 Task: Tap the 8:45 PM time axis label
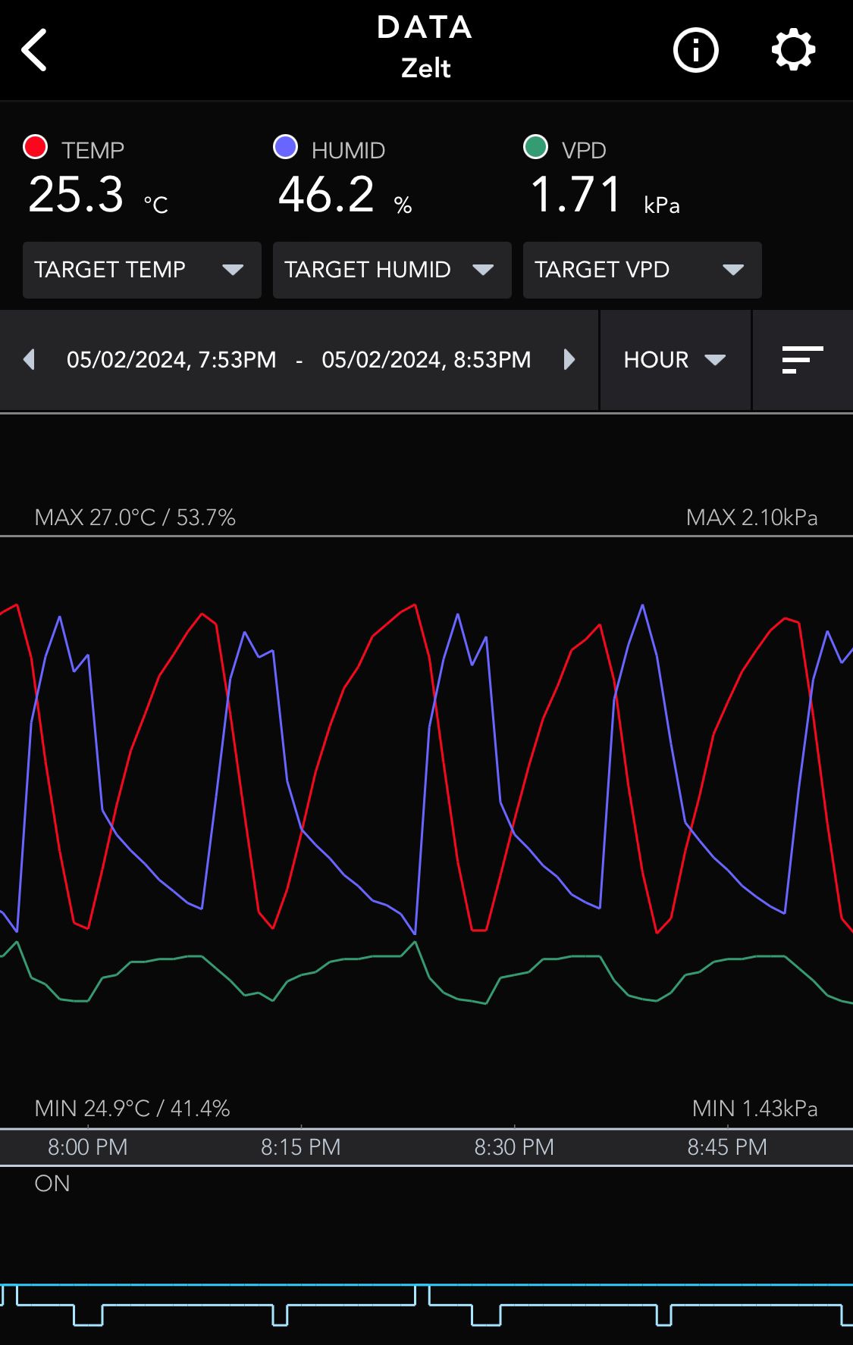click(x=727, y=1147)
